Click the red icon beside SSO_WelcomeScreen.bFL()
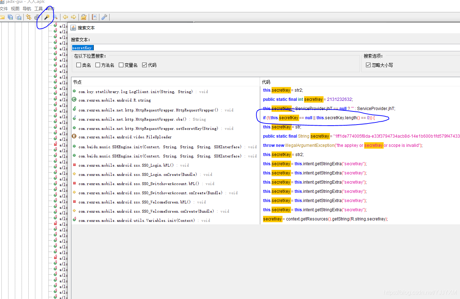The image size is (460, 299). pyautogui.click(x=74, y=202)
